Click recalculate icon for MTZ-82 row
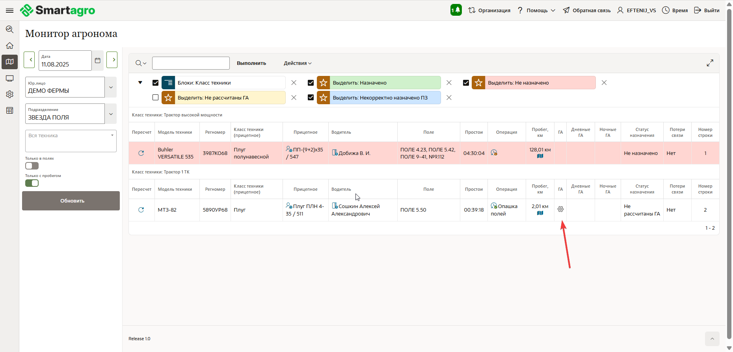733x352 pixels. [x=141, y=210]
